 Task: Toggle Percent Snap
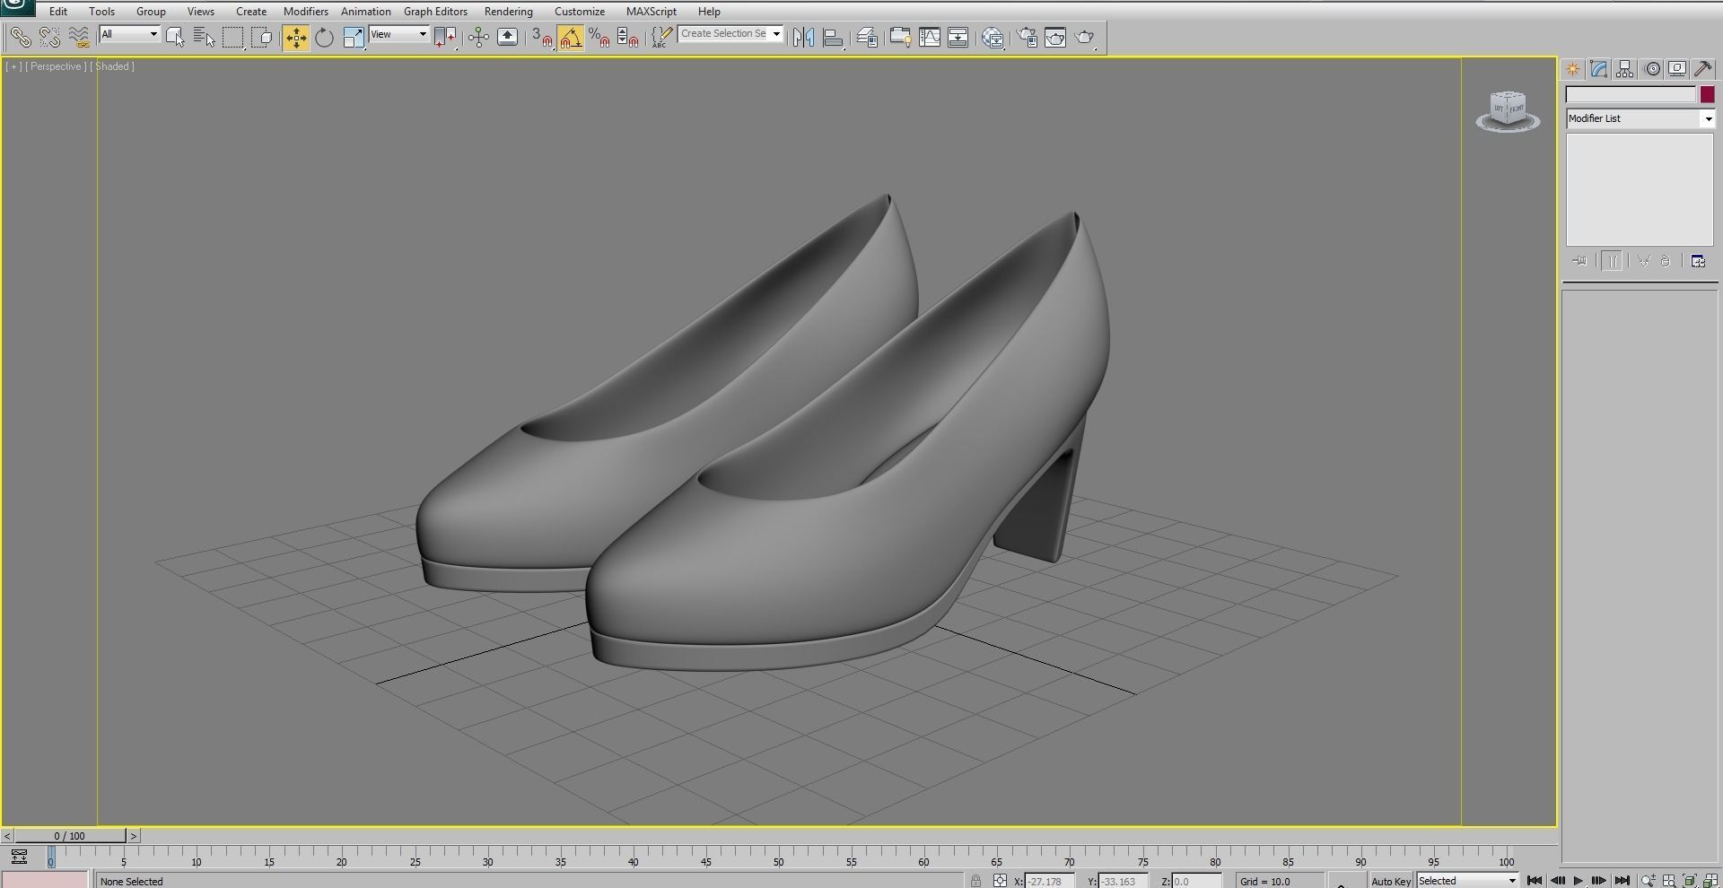pos(599,37)
